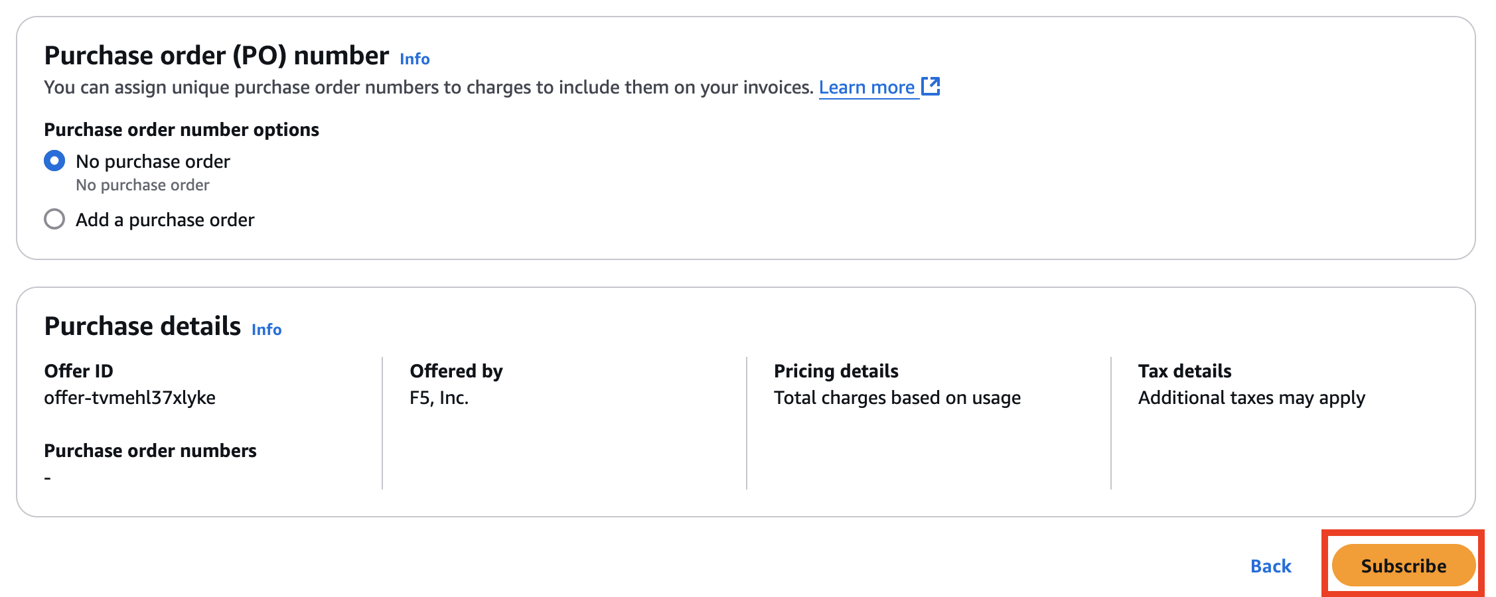1496x597 pixels.
Task: Click the Purchase order (PO) number heading
Action: click(x=216, y=56)
